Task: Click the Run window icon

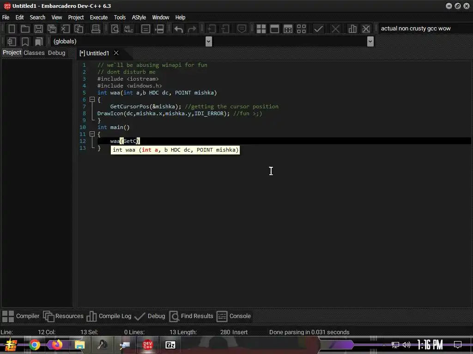Action: [x=274, y=29]
